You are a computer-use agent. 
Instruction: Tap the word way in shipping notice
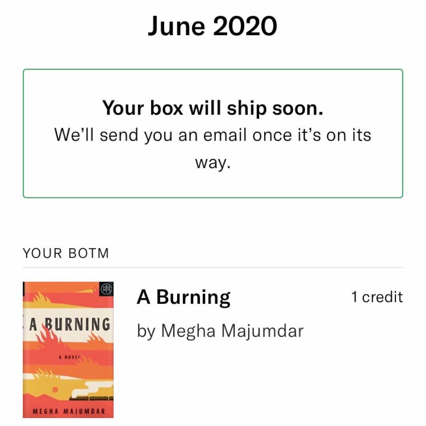tap(213, 163)
